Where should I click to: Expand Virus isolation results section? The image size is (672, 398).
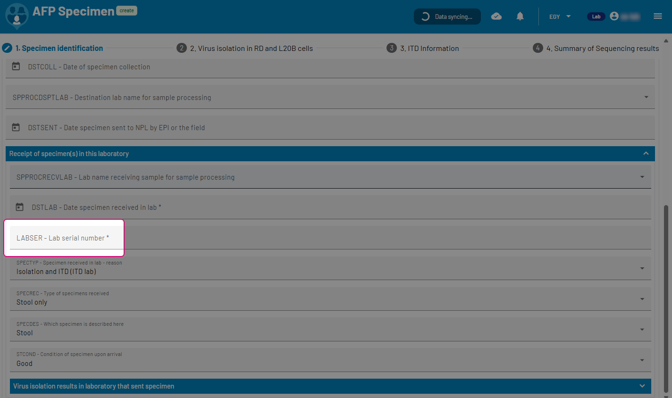642,386
